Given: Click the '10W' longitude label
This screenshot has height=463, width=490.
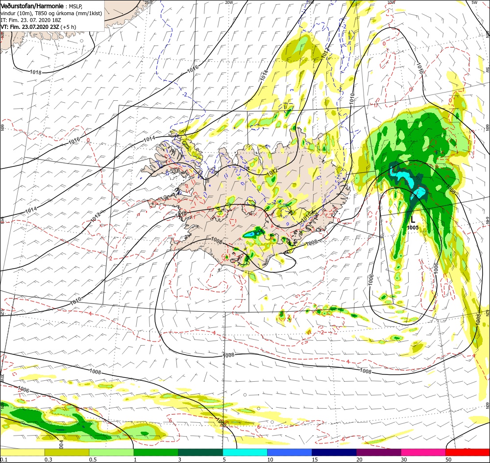Looking at the screenshot, I should click(x=391, y=2).
